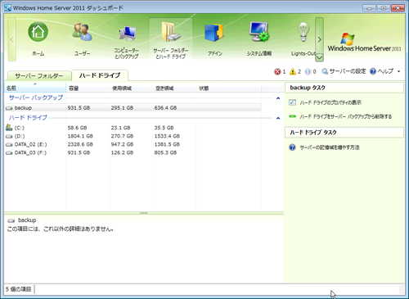Click backup capacity value 931.5 GB
Screen dimensions: 409x299
coord(79,108)
